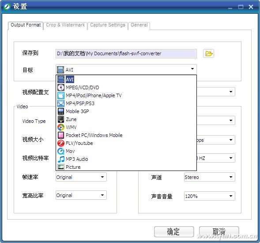Pick the MP4/PSP/PS3 gamepad icon

(x=61, y=103)
